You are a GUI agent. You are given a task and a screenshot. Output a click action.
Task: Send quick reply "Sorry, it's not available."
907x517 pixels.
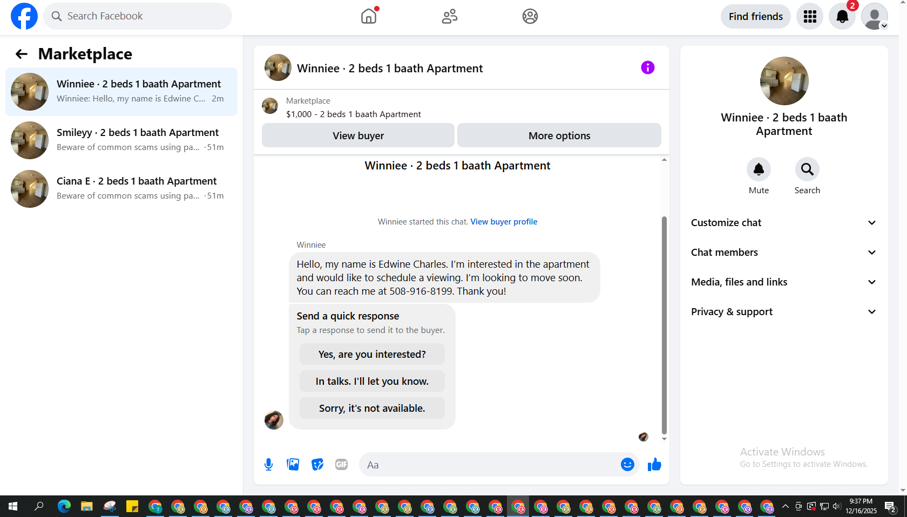372,409
